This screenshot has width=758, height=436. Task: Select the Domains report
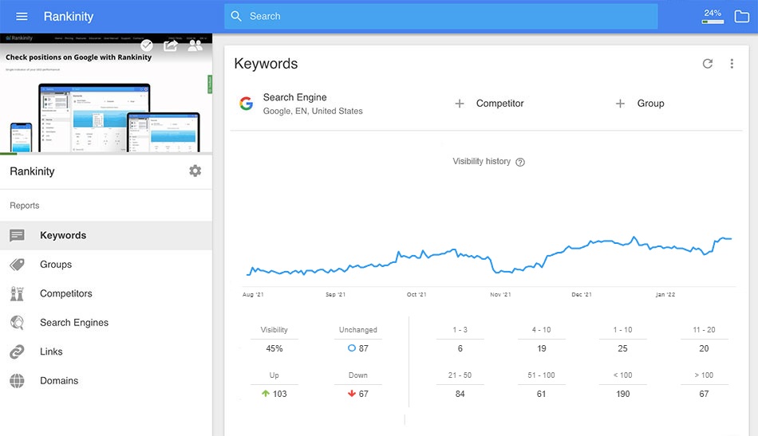(106, 380)
